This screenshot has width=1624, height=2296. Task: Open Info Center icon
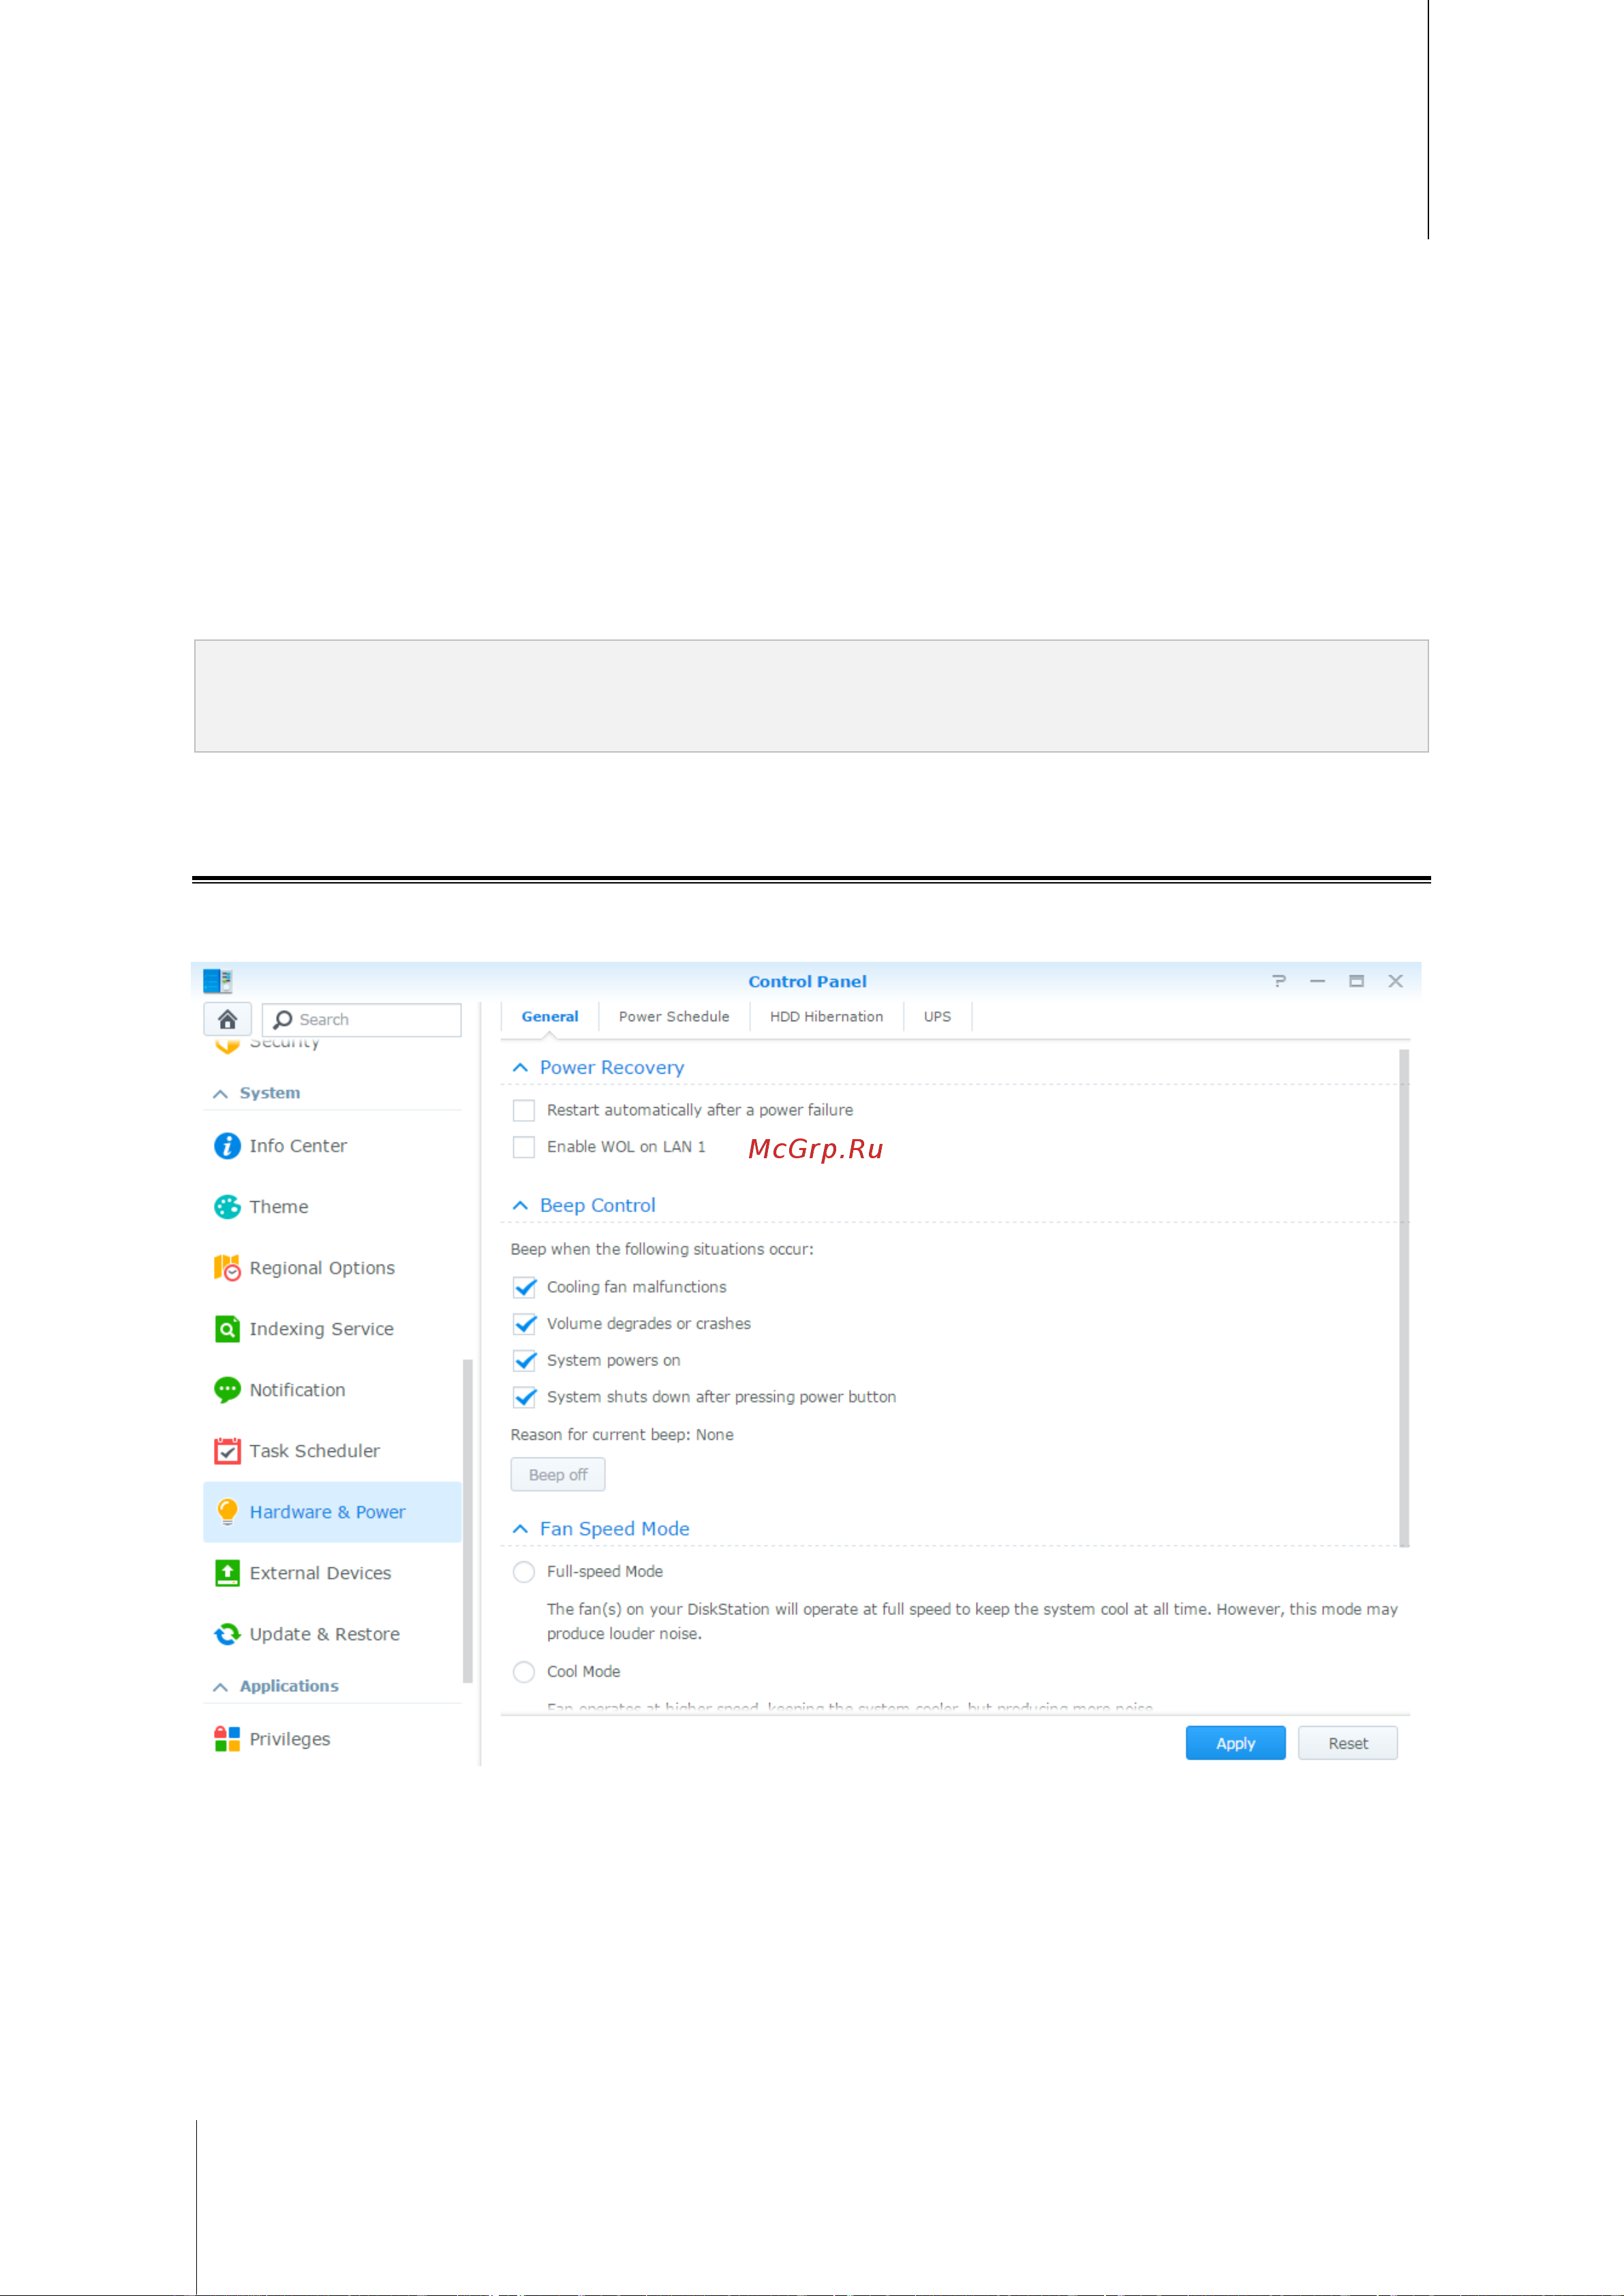click(227, 1145)
